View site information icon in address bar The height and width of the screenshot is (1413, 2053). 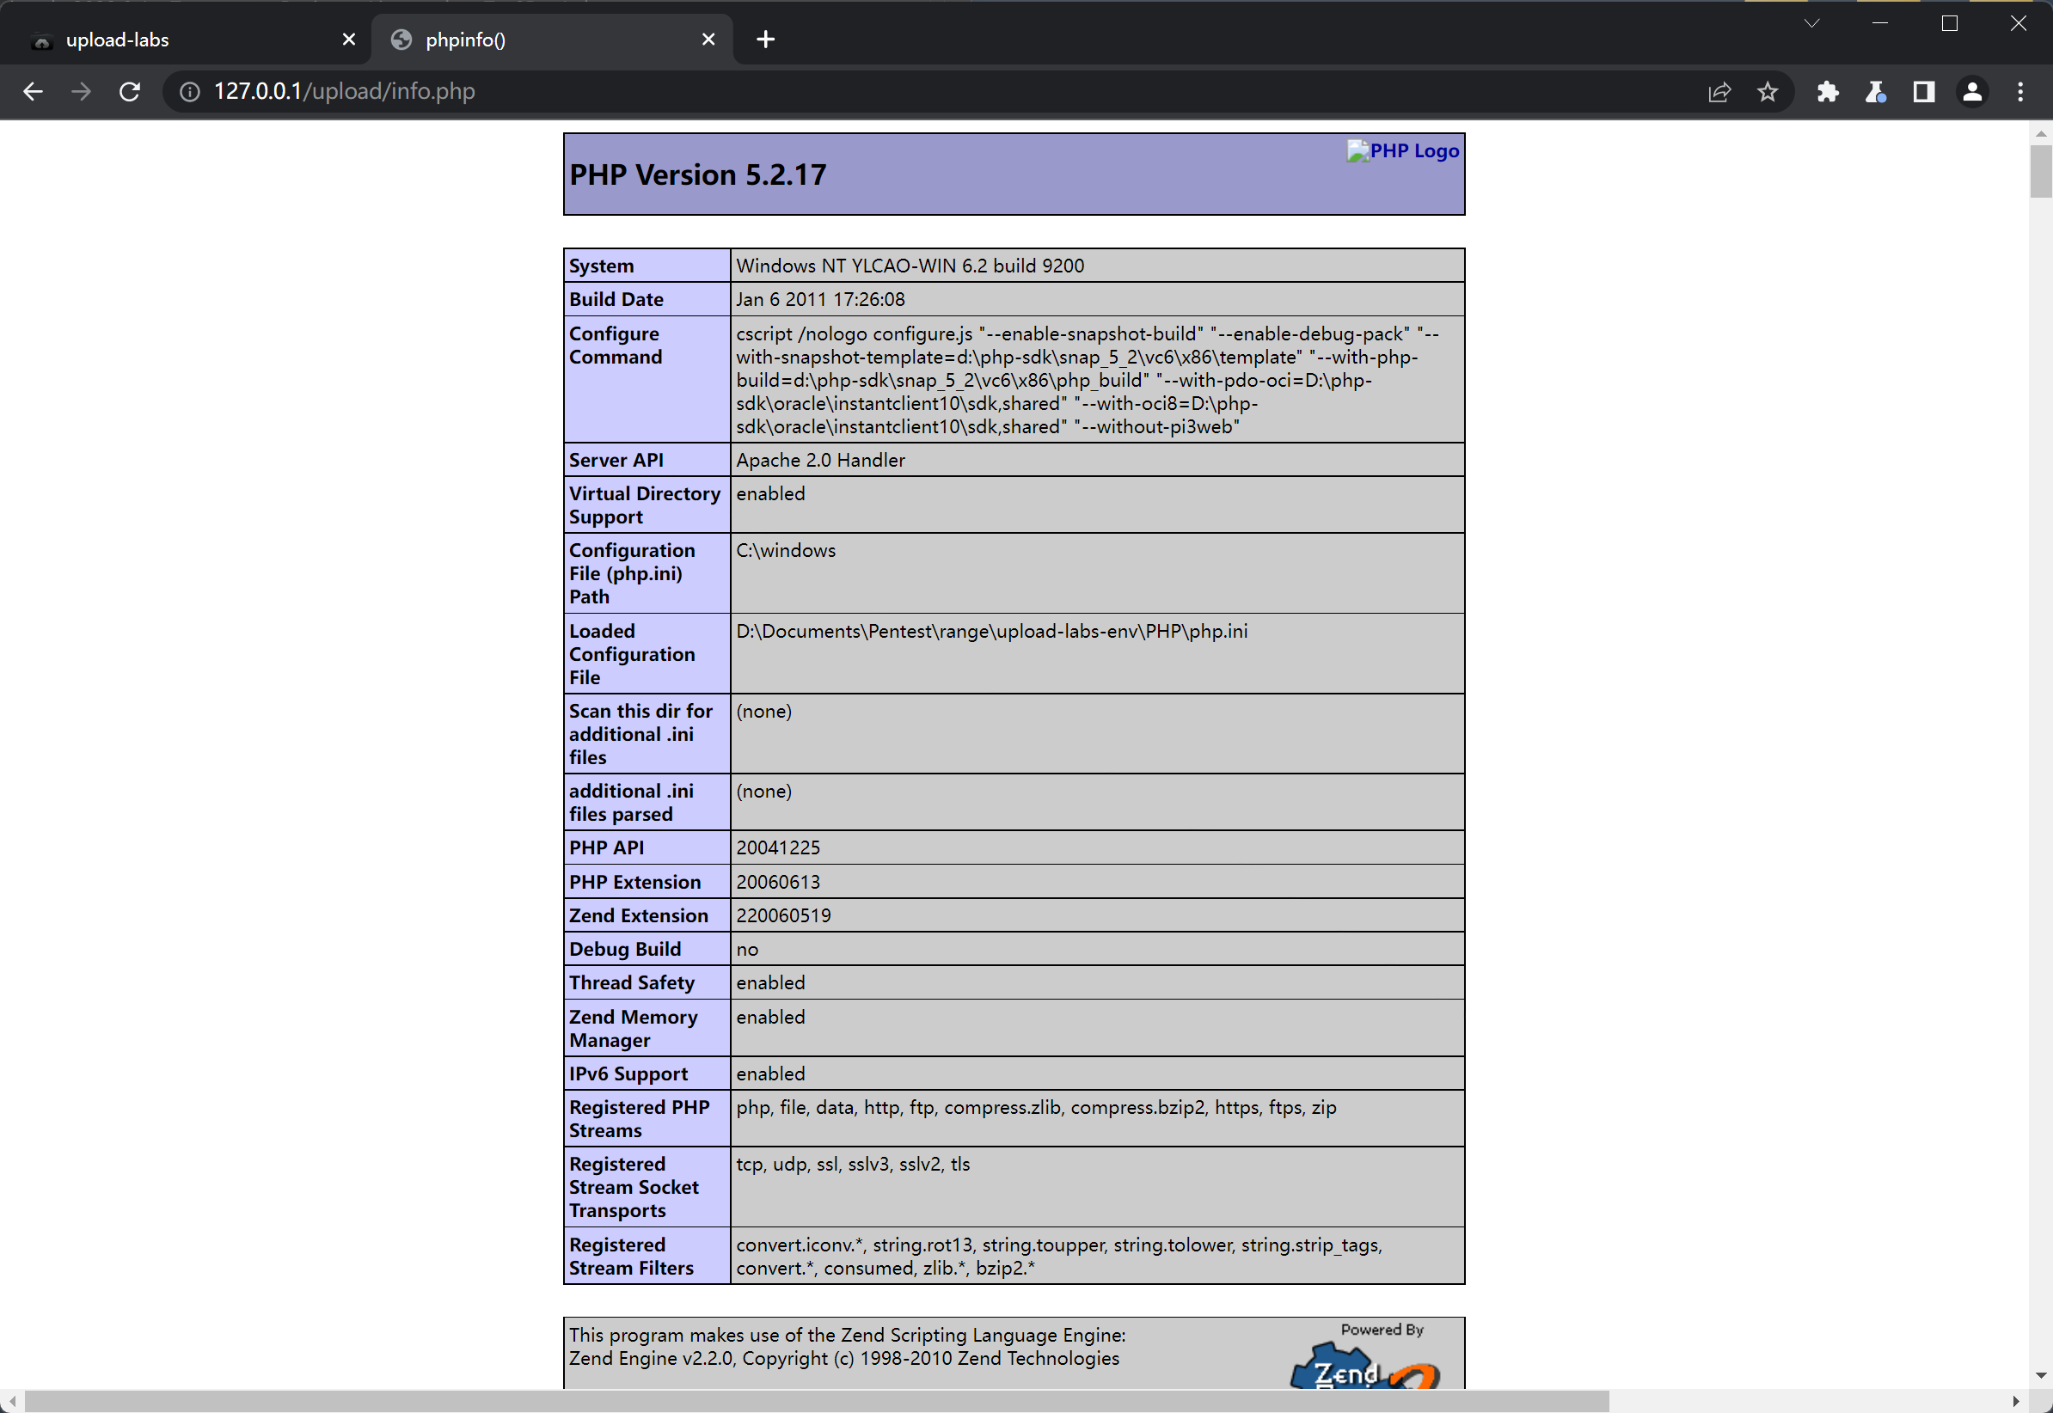point(189,91)
